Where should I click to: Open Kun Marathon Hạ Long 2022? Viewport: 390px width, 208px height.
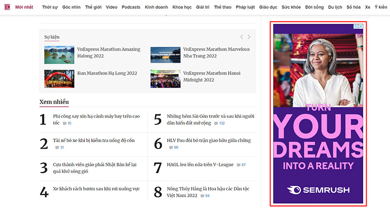pos(107,73)
